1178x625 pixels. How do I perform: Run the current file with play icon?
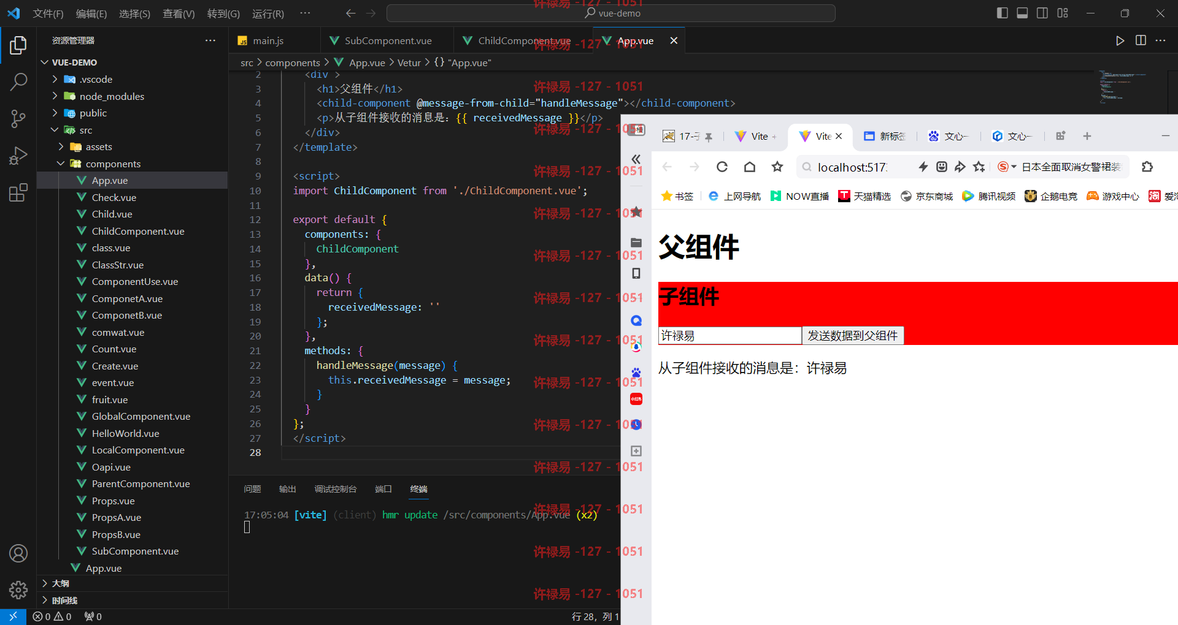[x=1120, y=40]
